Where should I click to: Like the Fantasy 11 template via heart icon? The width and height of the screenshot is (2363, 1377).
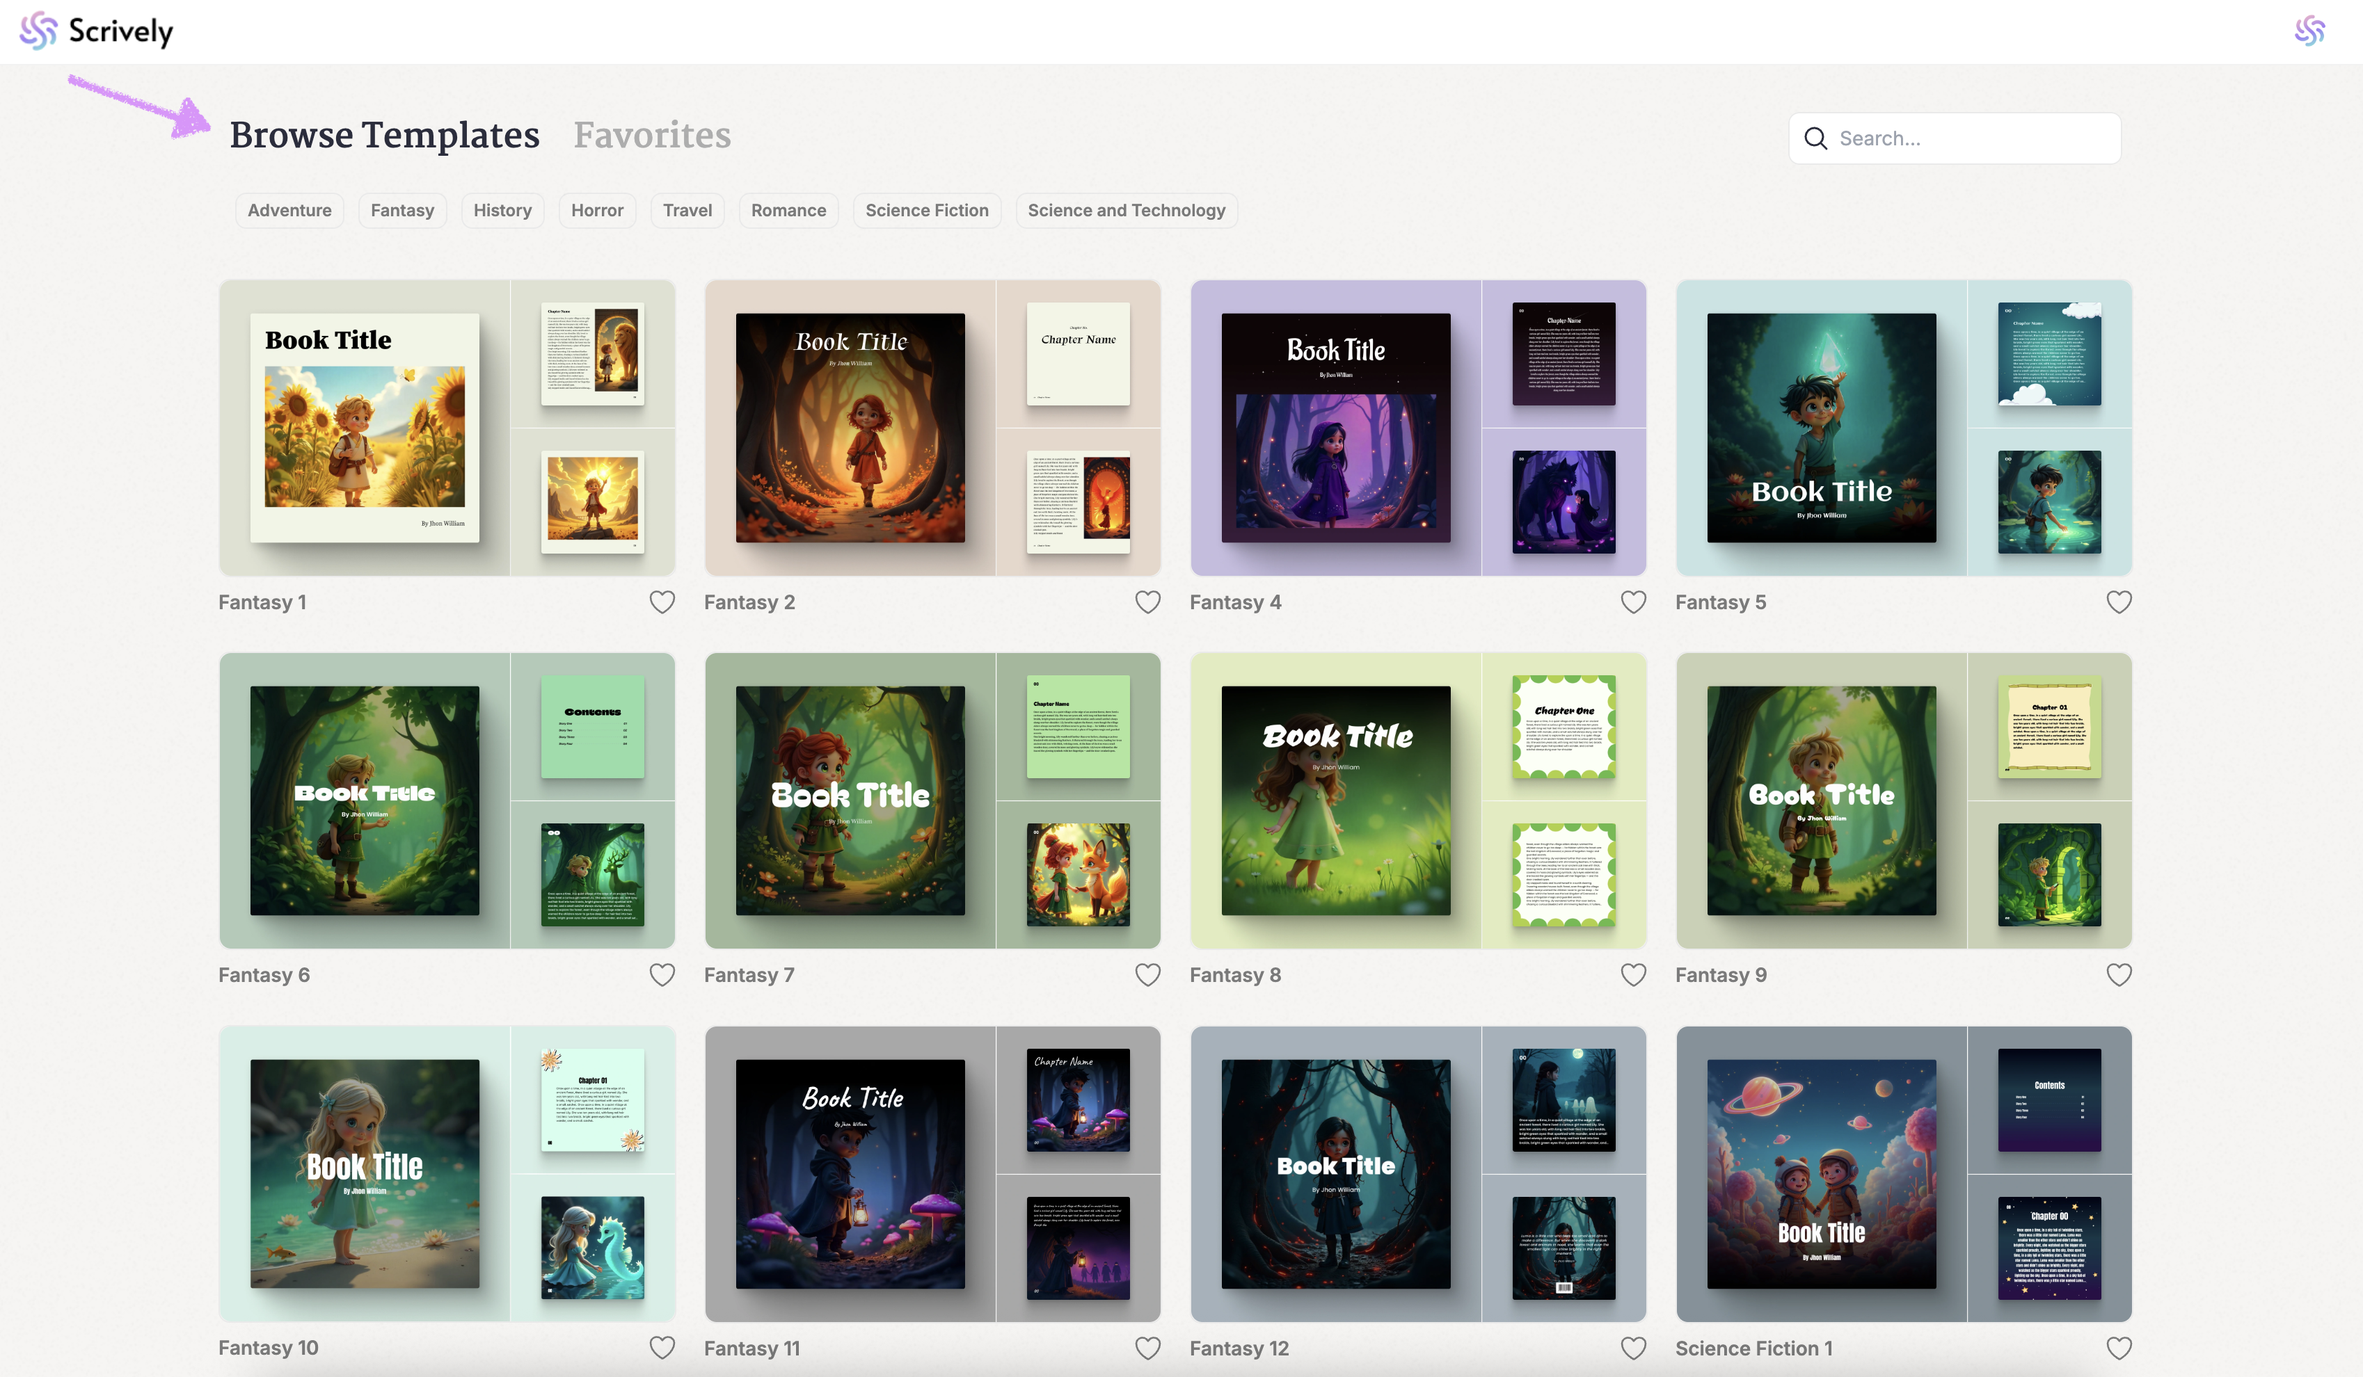(x=1147, y=1348)
